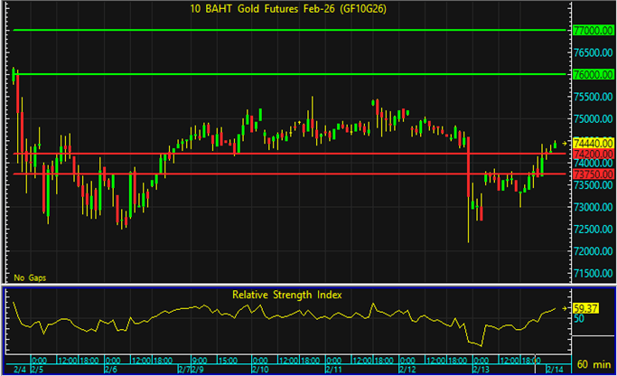Click the RSI 50 level label
The height and width of the screenshot is (376, 617).
click(579, 319)
